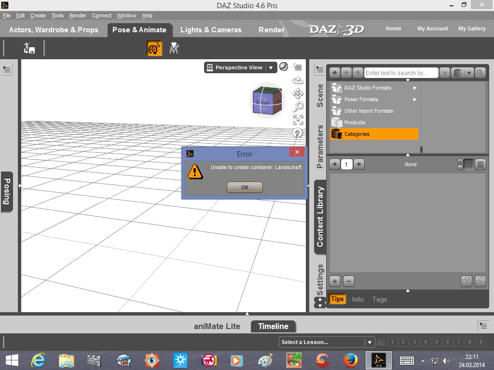
Task: Open the draw style sphere icon
Action: pos(284,66)
